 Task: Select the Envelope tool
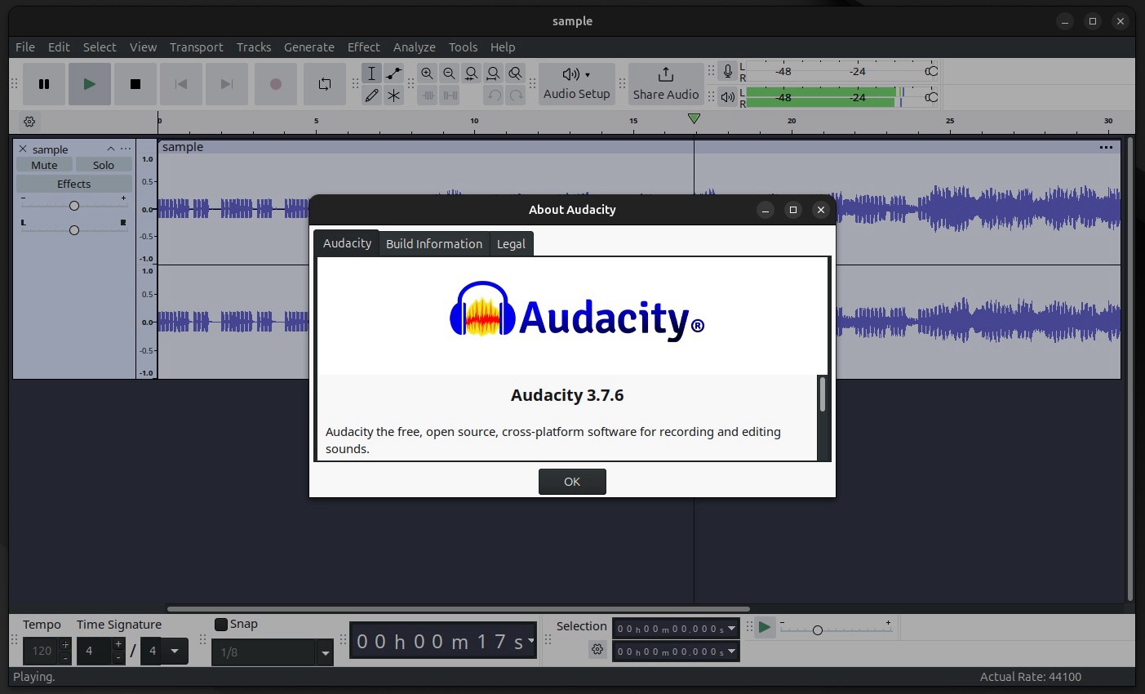[394, 73]
